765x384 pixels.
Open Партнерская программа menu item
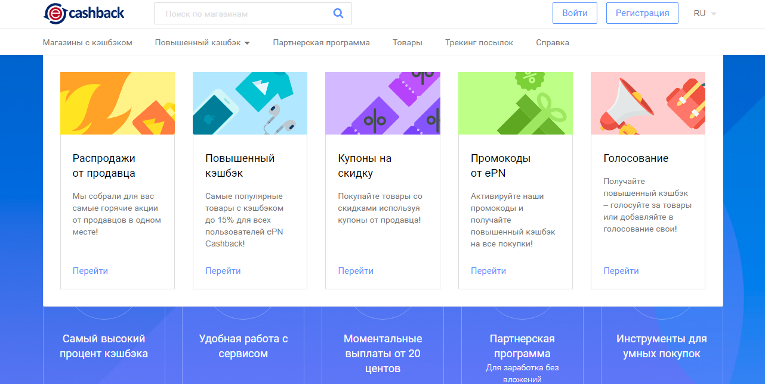[x=321, y=43]
